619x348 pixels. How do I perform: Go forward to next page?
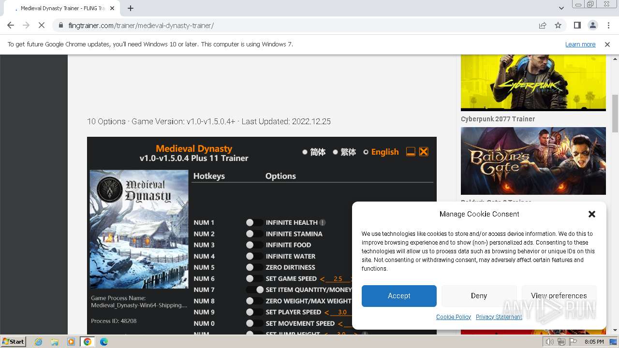click(26, 25)
